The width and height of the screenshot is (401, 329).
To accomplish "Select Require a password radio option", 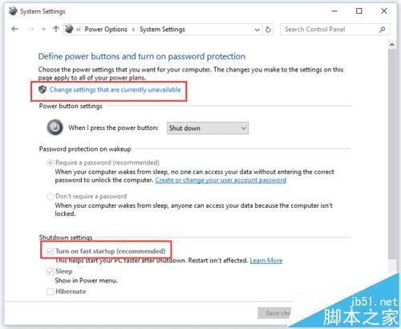I will tap(50, 163).
